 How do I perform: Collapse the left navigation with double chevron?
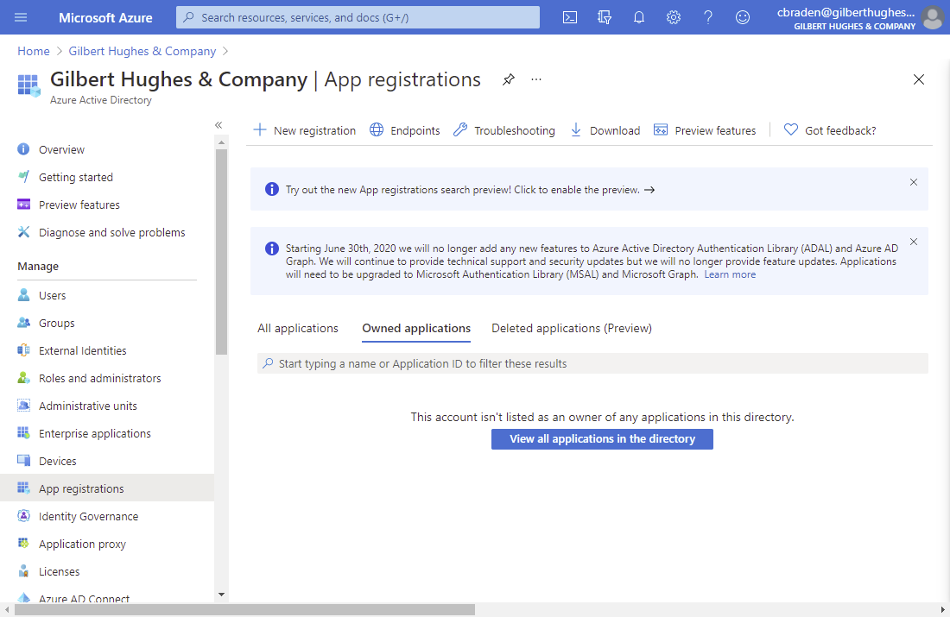(218, 125)
